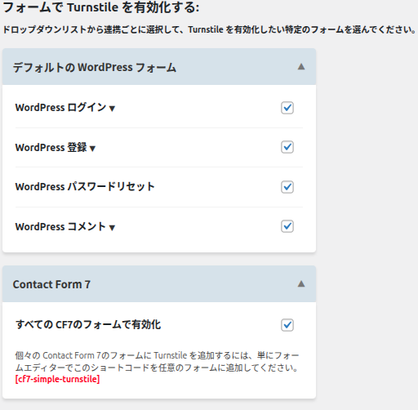Click the Contact Form 7 shortcode description text
Viewport: 418px width, 410px height.
click(x=157, y=362)
